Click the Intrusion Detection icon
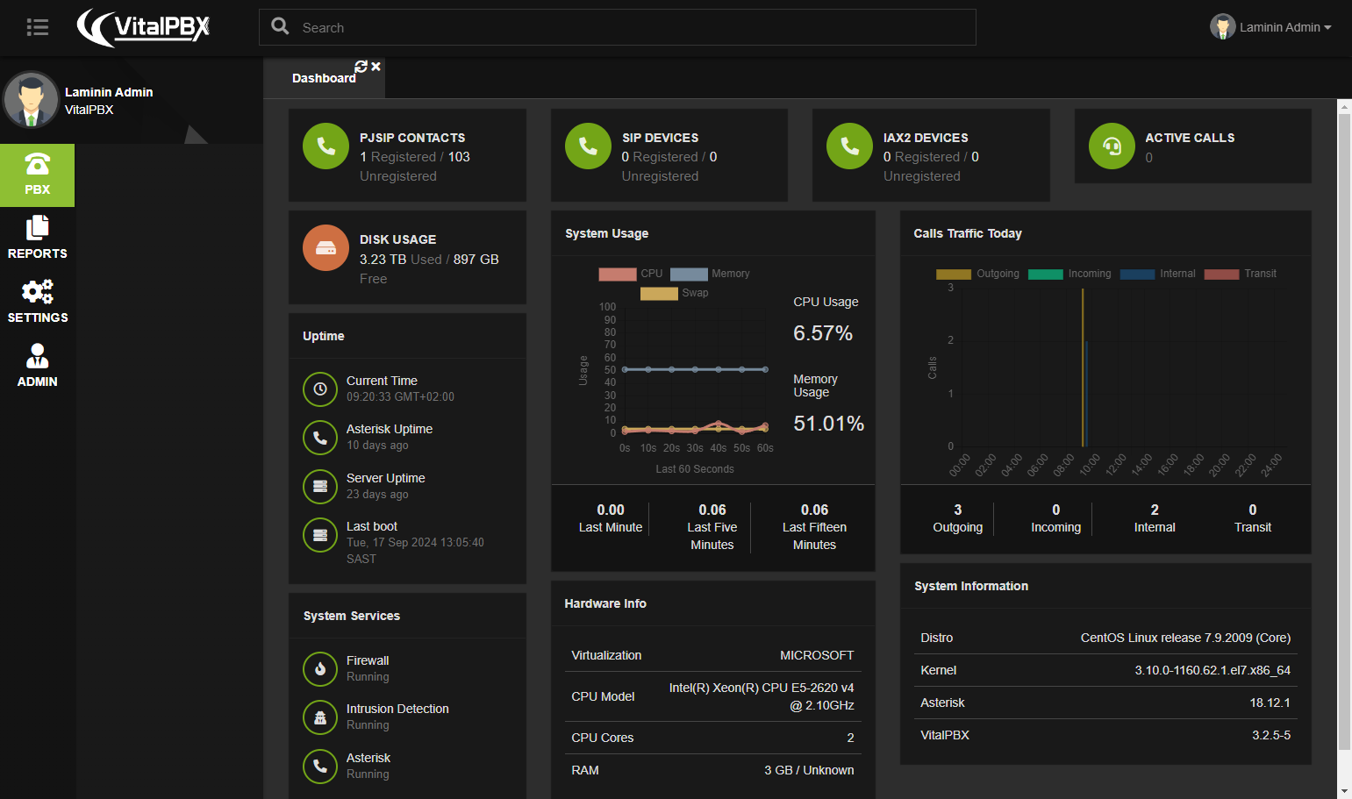Screen dimensions: 1352x799 point(320,717)
